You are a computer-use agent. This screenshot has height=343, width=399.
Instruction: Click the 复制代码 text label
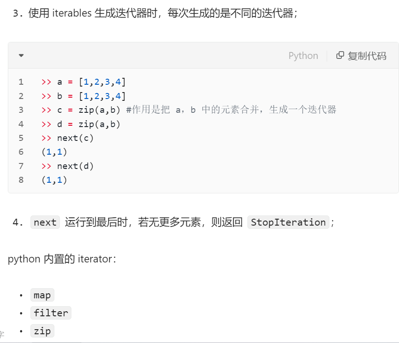point(367,56)
